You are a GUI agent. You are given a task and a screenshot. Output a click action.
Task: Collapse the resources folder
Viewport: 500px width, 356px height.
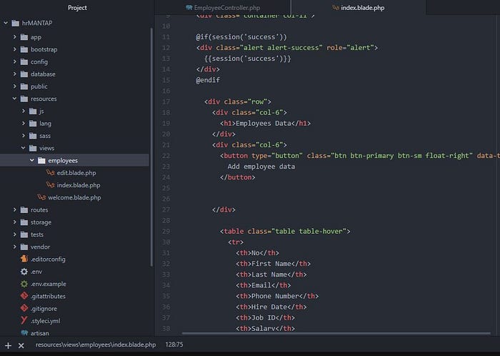[x=15, y=99]
